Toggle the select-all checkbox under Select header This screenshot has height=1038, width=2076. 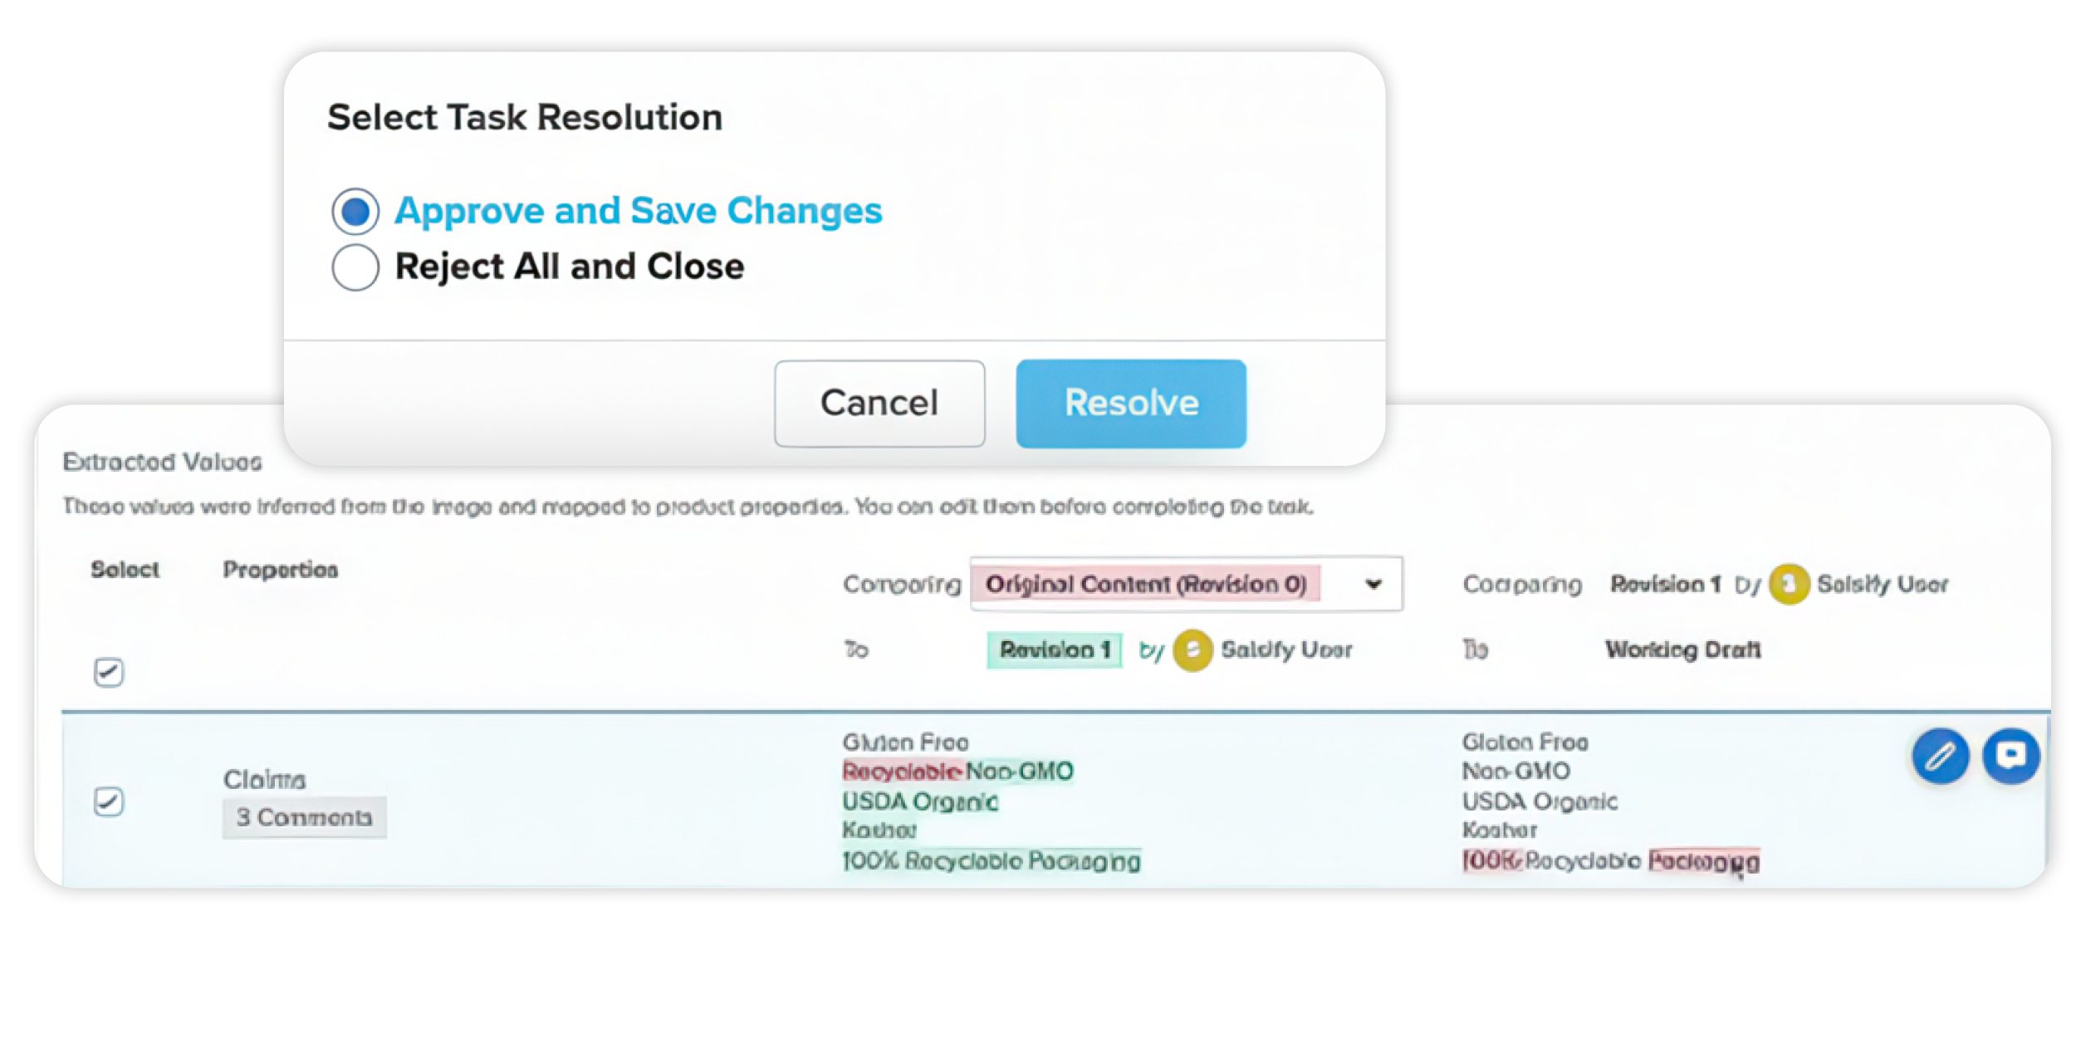click(109, 672)
